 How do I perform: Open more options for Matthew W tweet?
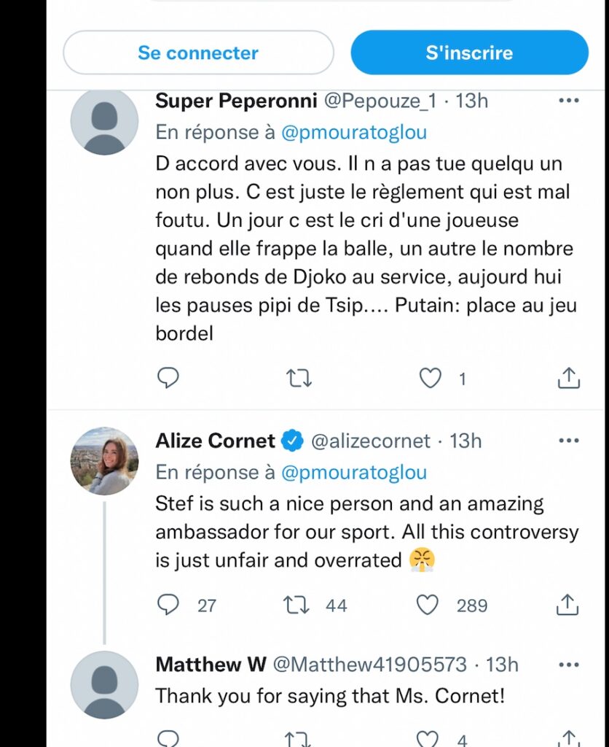click(x=568, y=665)
